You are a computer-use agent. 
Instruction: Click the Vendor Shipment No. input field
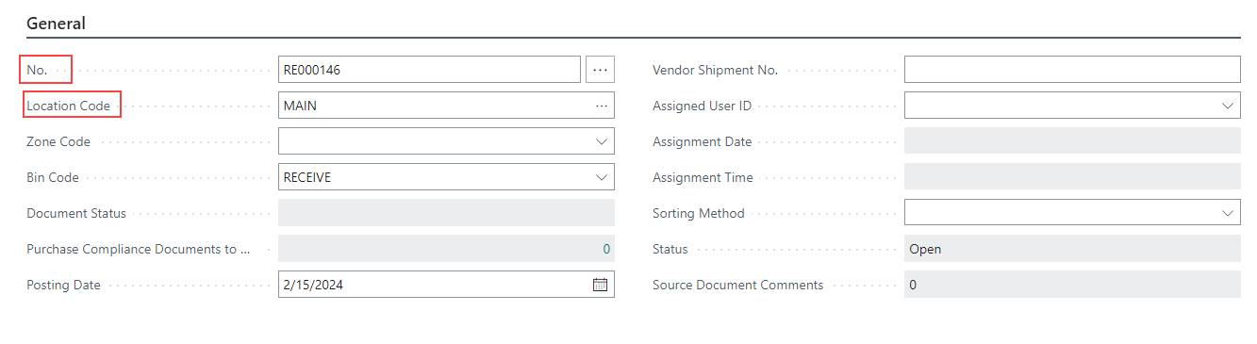coord(1072,70)
